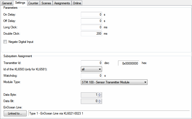Decrease the Data Bit value
The height and width of the screenshot is (119, 192).
click(100, 102)
